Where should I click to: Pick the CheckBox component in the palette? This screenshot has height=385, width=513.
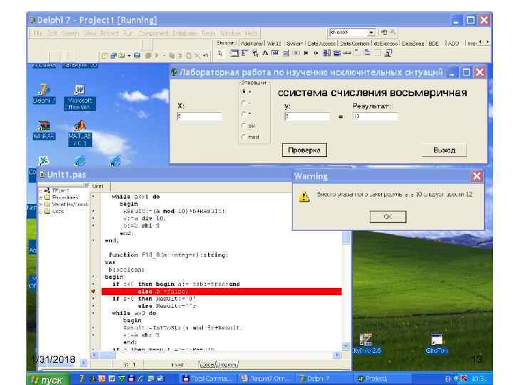point(306,53)
